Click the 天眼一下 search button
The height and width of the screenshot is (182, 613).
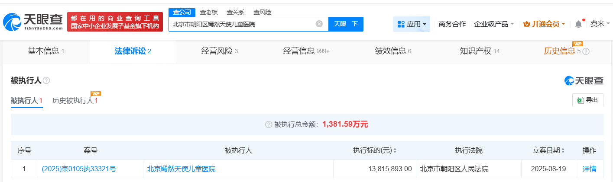[x=346, y=24]
